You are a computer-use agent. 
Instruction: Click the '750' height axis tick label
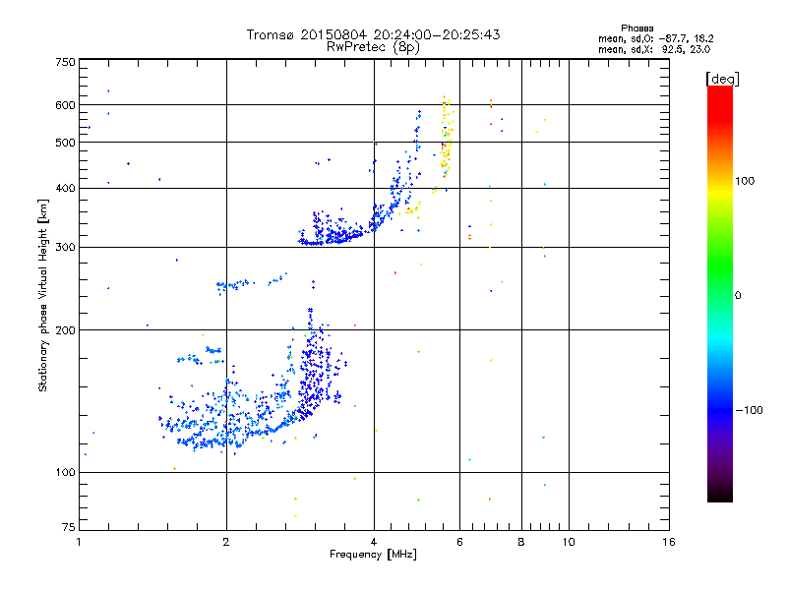point(66,62)
